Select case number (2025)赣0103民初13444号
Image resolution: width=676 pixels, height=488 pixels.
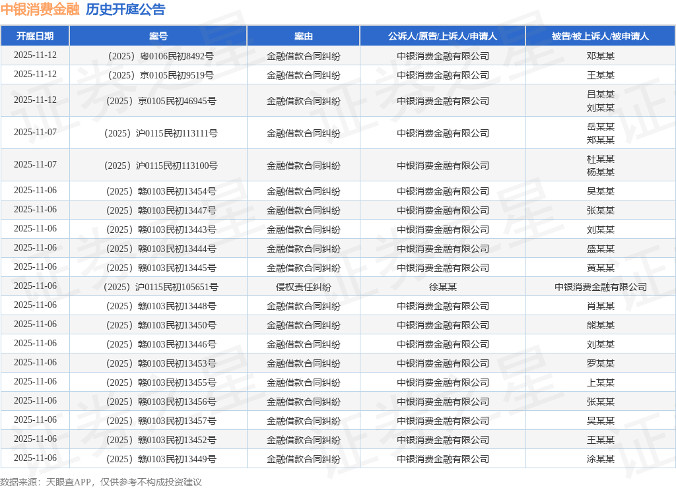[161, 249]
